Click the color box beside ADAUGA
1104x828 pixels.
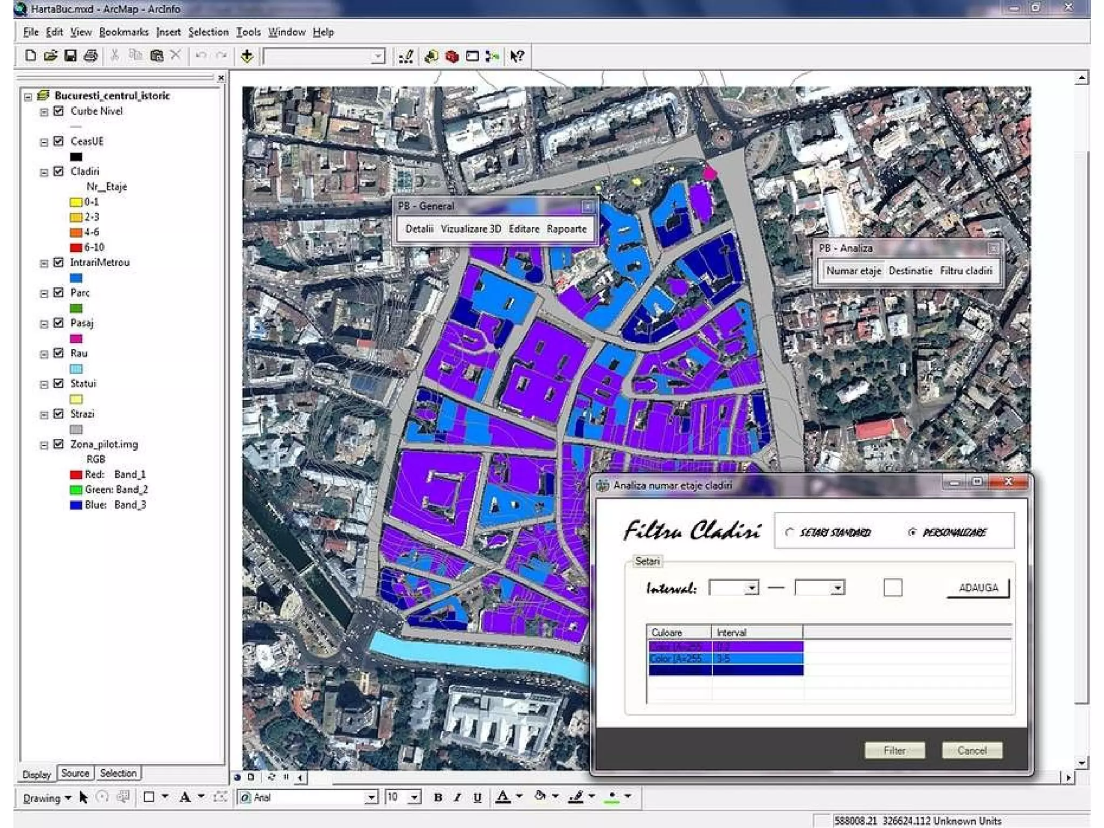click(x=893, y=588)
